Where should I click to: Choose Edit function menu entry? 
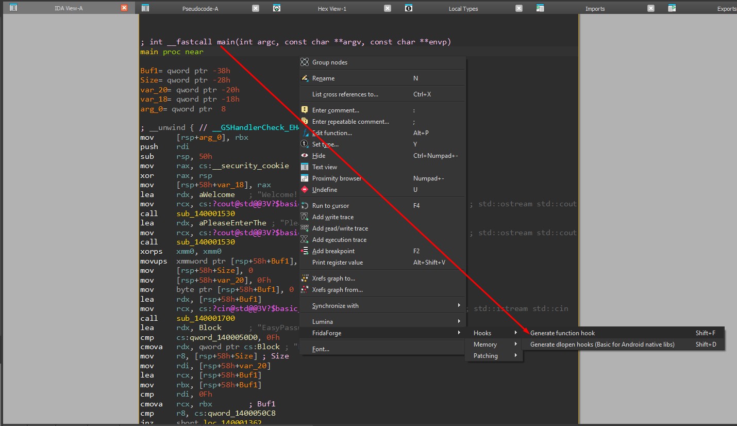pyautogui.click(x=383, y=133)
